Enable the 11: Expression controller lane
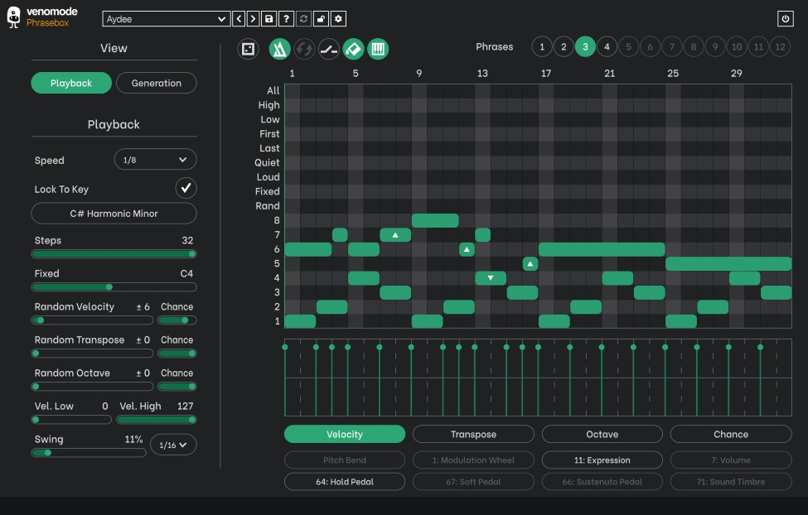 point(602,460)
